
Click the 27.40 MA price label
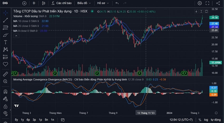pyautogui.click(x=214, y=24)
